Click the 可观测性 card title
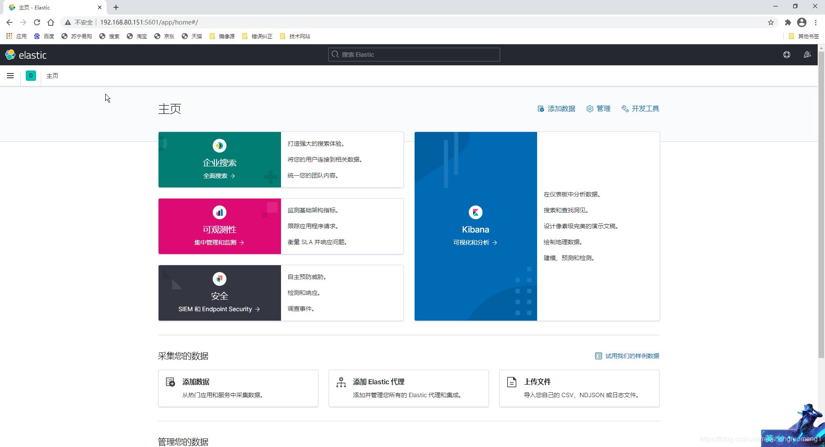This screenshot has width=825, height=447. (x=220, y=230)
